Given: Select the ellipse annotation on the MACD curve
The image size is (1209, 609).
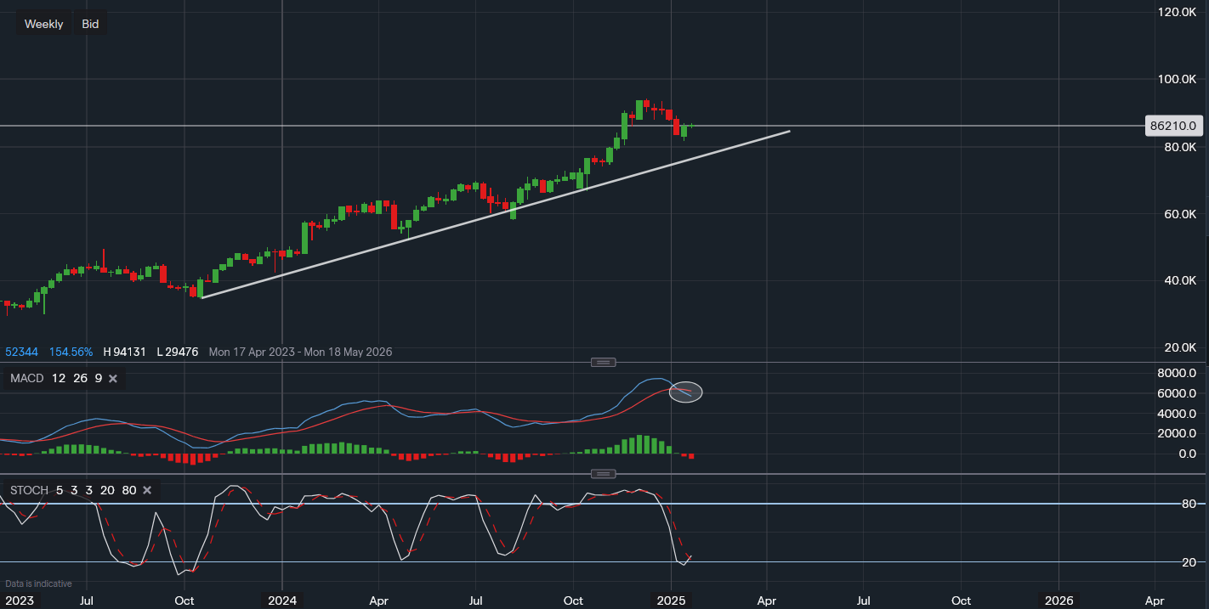Looking at the screenshot, I should pos(685,392).
